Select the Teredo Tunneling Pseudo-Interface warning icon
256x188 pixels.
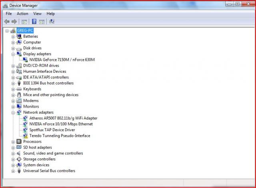[25, 136]
